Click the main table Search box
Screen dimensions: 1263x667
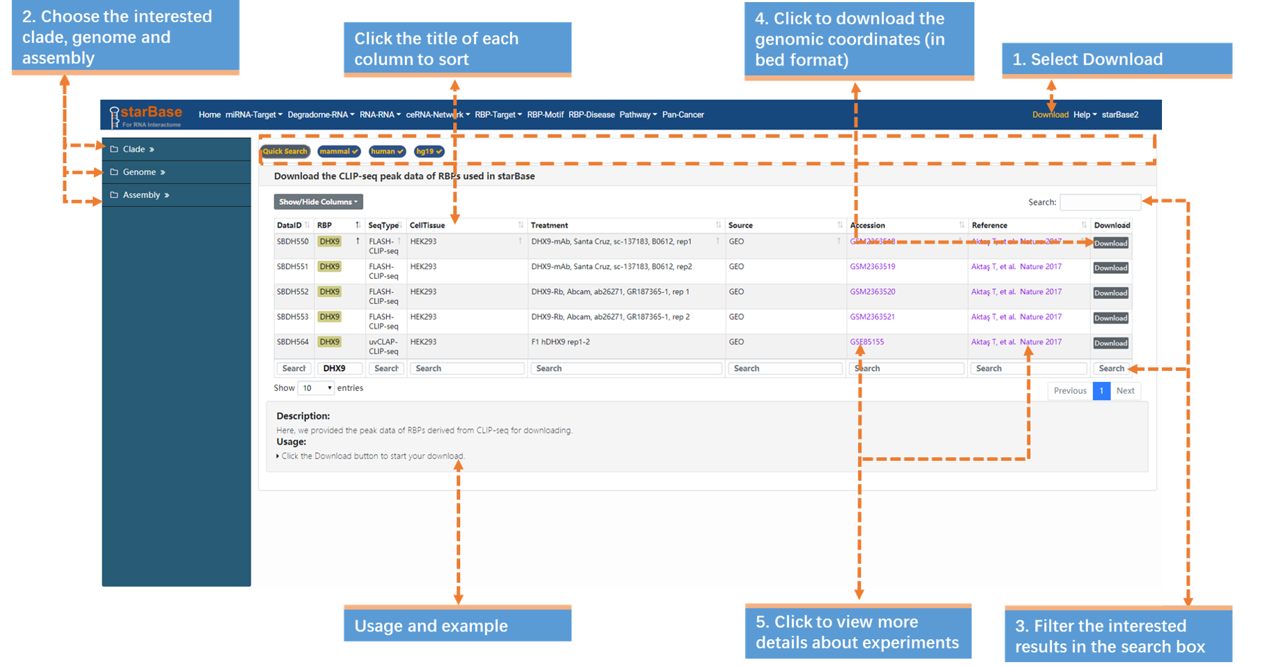(1100, 202)
